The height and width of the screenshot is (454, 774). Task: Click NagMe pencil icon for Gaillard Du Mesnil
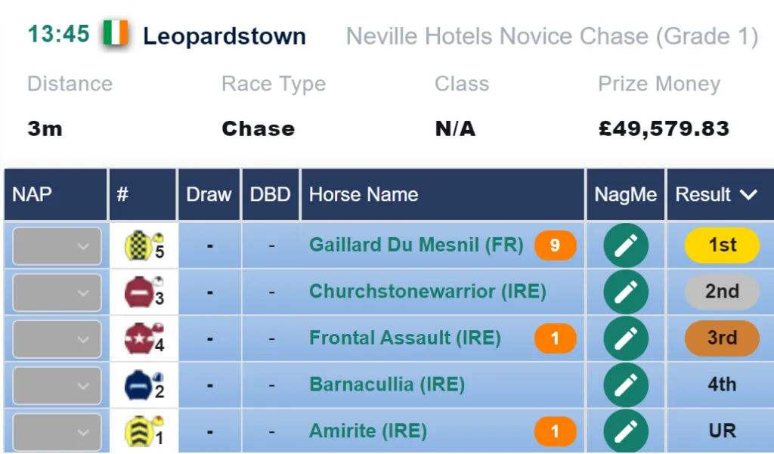coord(625,246)
